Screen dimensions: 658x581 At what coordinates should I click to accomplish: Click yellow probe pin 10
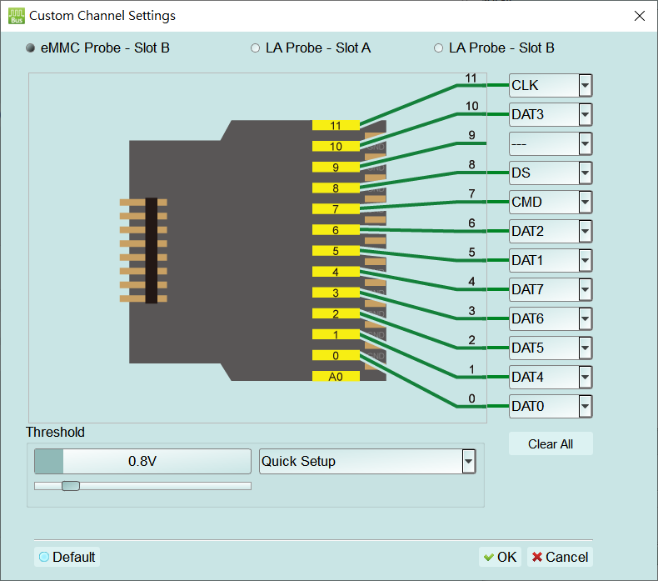[x=336, y=146]
